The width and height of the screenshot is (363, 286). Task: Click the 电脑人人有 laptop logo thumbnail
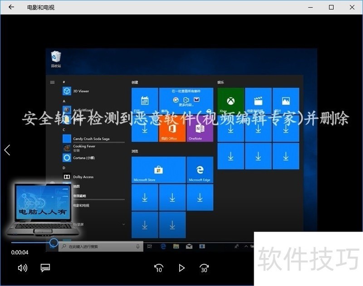pyautogui.click(x=42, y=209)
